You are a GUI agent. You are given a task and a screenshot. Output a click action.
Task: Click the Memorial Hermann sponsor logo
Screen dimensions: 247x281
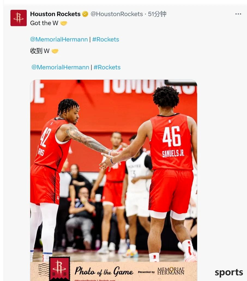(171, 271)
